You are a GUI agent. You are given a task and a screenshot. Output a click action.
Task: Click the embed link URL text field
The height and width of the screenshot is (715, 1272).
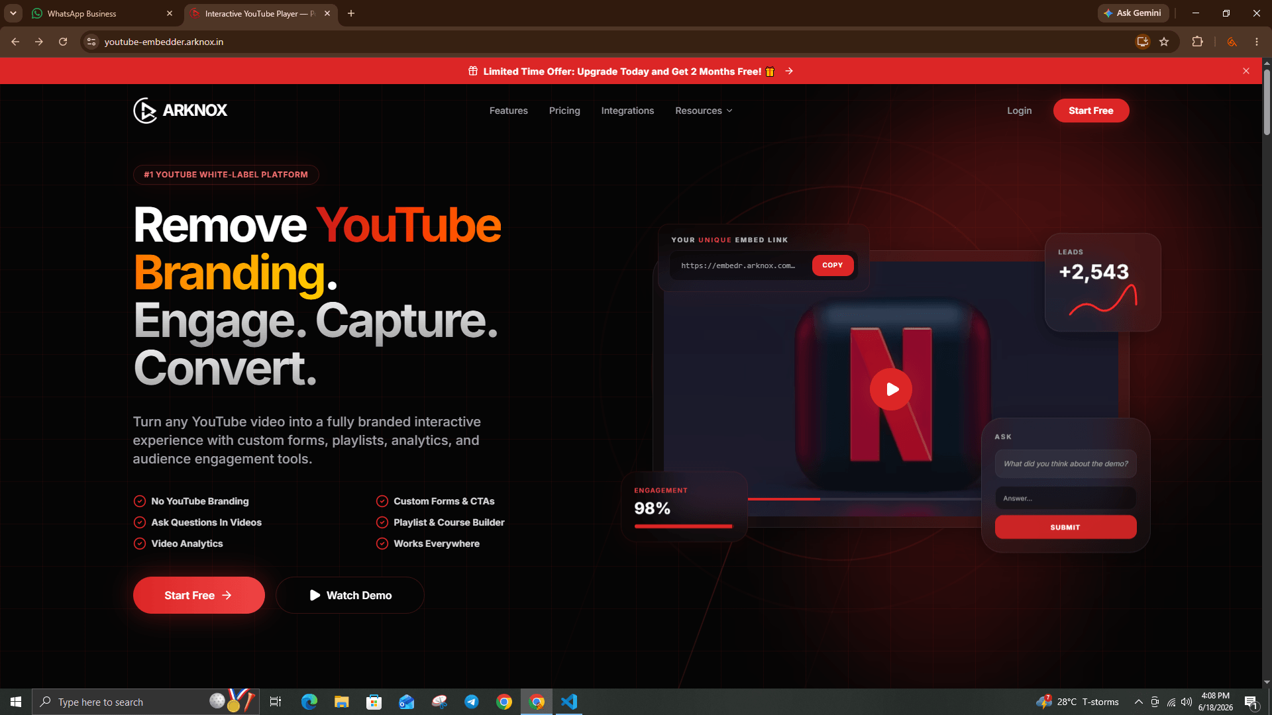739,265
